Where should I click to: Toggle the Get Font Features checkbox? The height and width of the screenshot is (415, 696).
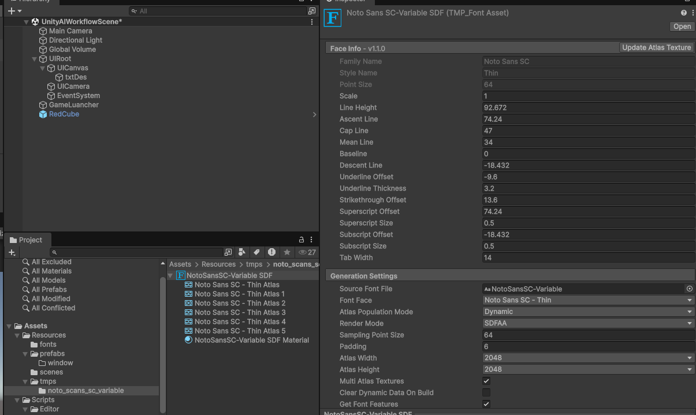486,404
